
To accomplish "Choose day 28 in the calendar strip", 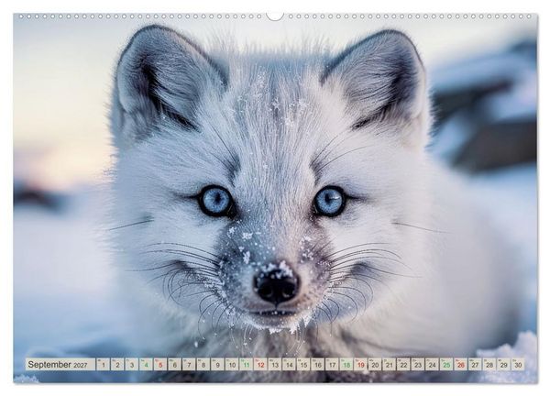I will pos(489,365).
